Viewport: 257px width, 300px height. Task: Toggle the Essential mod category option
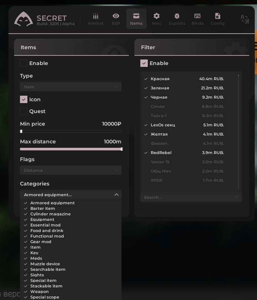click(71, 225)
